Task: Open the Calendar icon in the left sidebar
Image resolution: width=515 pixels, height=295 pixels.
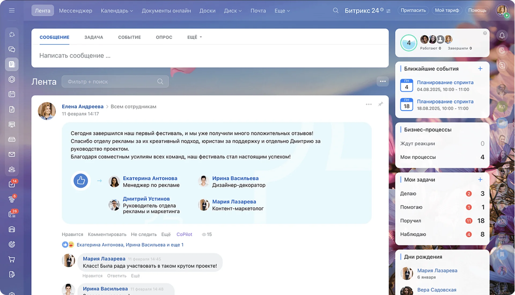Action: pyautogui.click(x=12, y=94)
